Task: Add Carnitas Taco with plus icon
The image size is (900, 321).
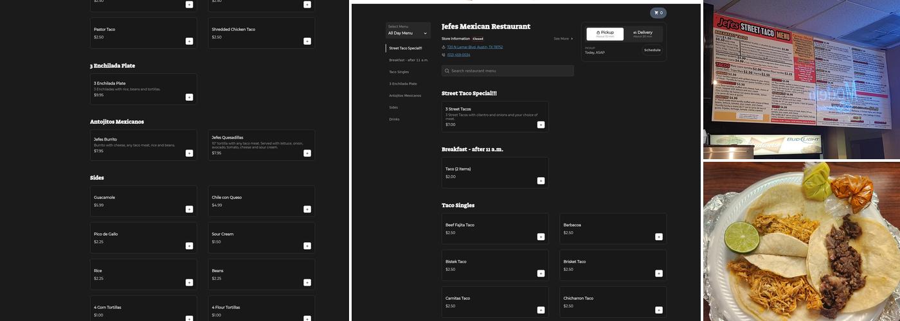Action: point(541,309)
